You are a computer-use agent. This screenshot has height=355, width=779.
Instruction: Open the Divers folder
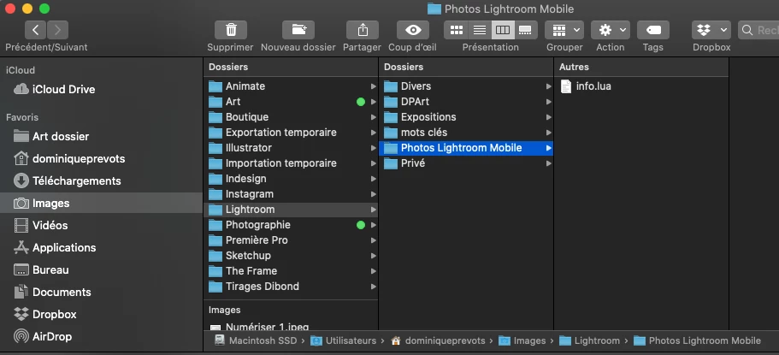[x=466, y=86]
